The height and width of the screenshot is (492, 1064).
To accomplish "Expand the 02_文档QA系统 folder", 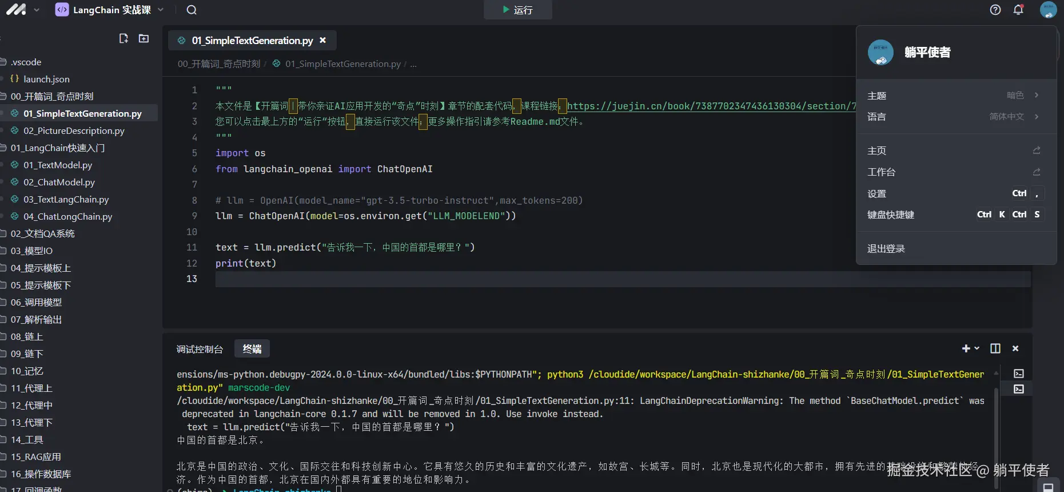I will coord(42,233).
